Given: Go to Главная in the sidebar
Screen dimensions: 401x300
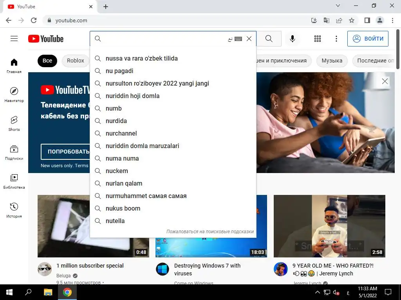Looking at the screenshot, I should click(x=14, y=66).
